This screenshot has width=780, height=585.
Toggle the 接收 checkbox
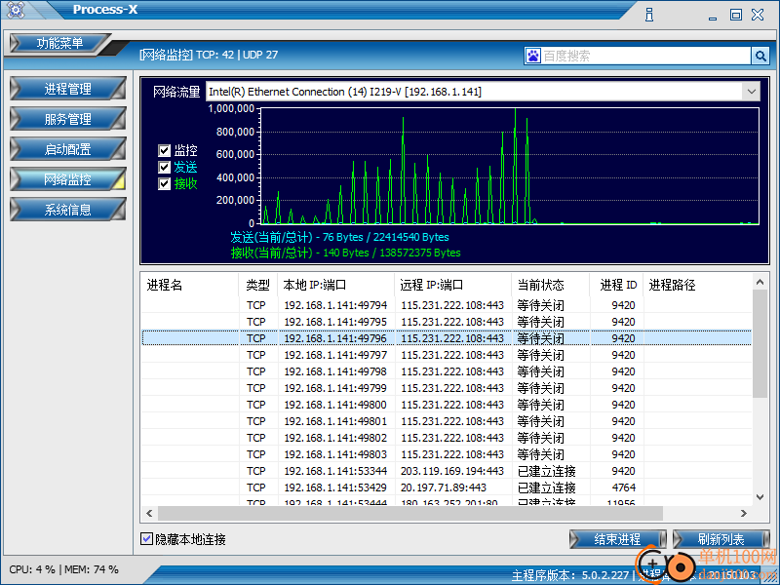(164, 183)
